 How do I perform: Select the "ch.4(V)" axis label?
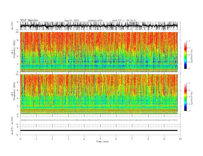[12, 131]
